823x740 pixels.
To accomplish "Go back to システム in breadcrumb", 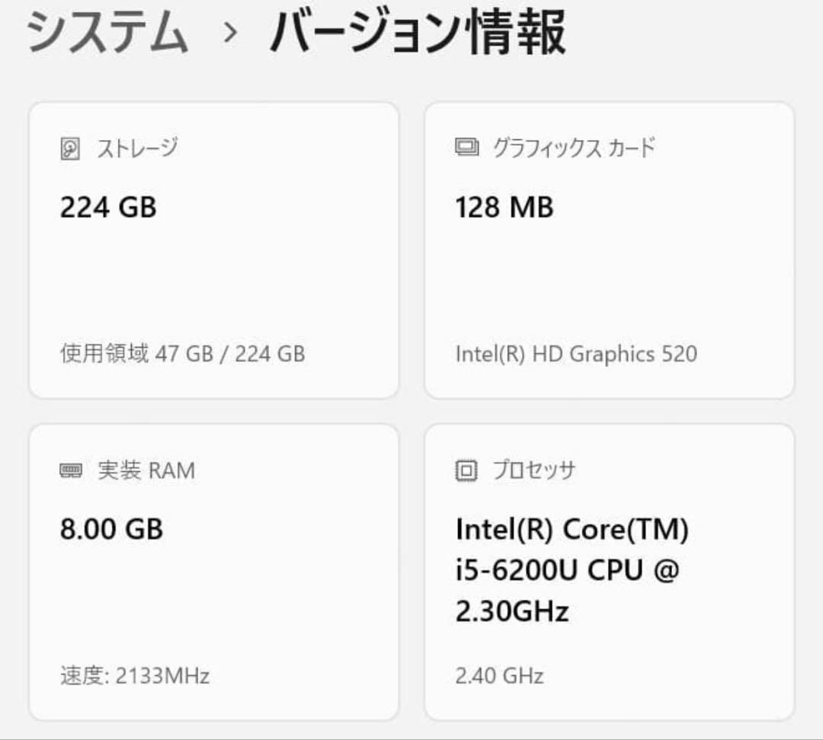I will (107, 33).
